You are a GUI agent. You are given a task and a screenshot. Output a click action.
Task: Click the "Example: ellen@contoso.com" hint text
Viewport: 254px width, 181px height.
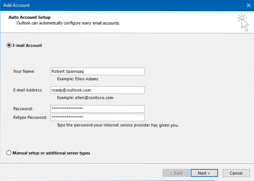click(85, 98)
